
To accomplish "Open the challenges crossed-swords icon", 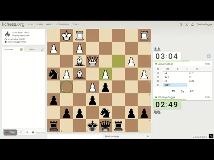I will pos(187,24).
